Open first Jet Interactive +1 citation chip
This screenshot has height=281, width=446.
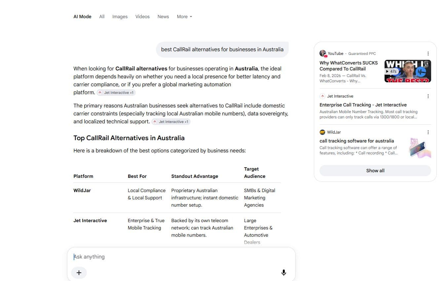[116, 93]
